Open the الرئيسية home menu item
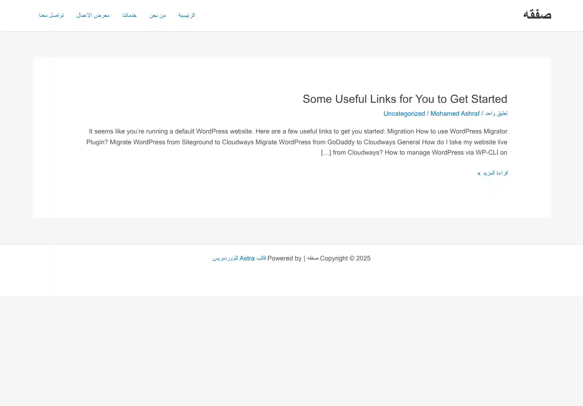 (x=187, y=16)
